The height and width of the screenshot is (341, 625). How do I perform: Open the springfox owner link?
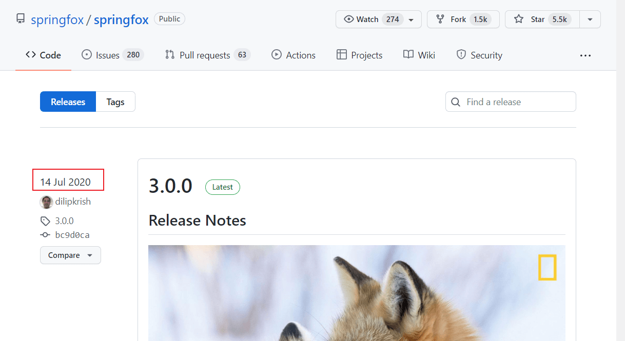[x=57, y=19]
